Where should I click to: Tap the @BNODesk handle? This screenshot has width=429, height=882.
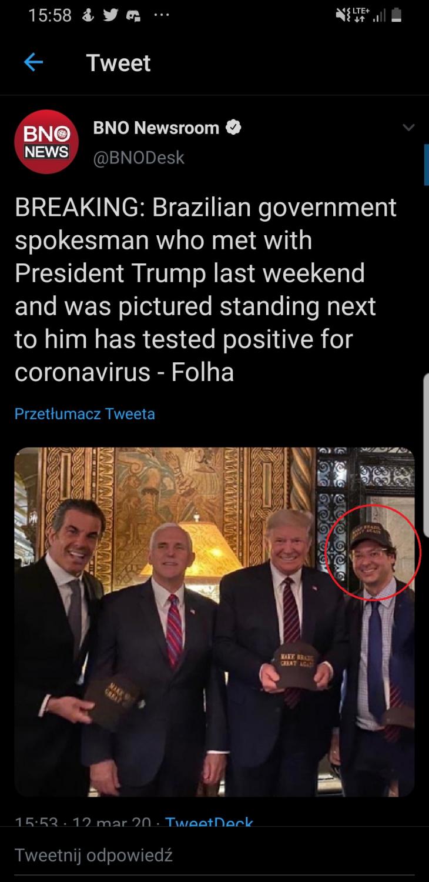click(x=139, y=158)
